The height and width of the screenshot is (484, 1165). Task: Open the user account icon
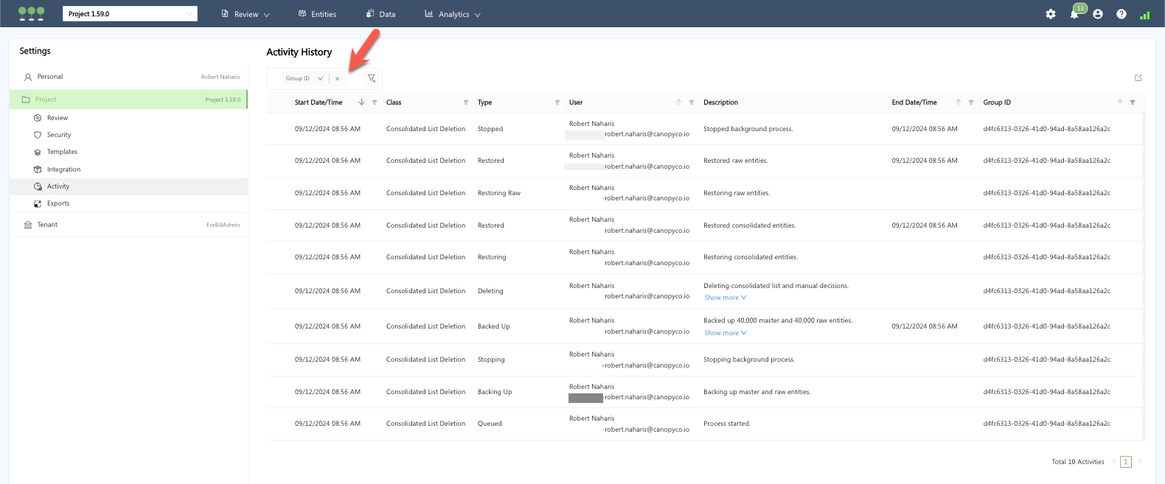(x=1098, y=14)
